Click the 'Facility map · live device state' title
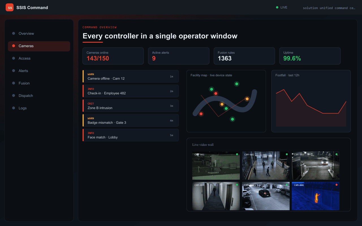 coord(211,75)
